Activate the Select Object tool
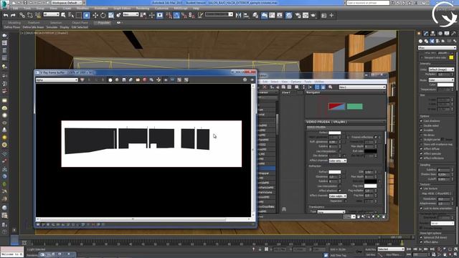459x258 pixels. pyautogui.click(x=64, y=15)
